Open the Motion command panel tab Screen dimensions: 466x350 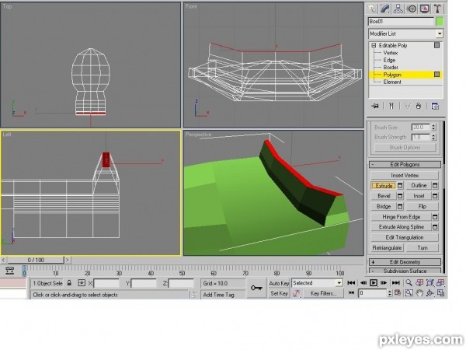pyautogui.click(x=412, y=9)
